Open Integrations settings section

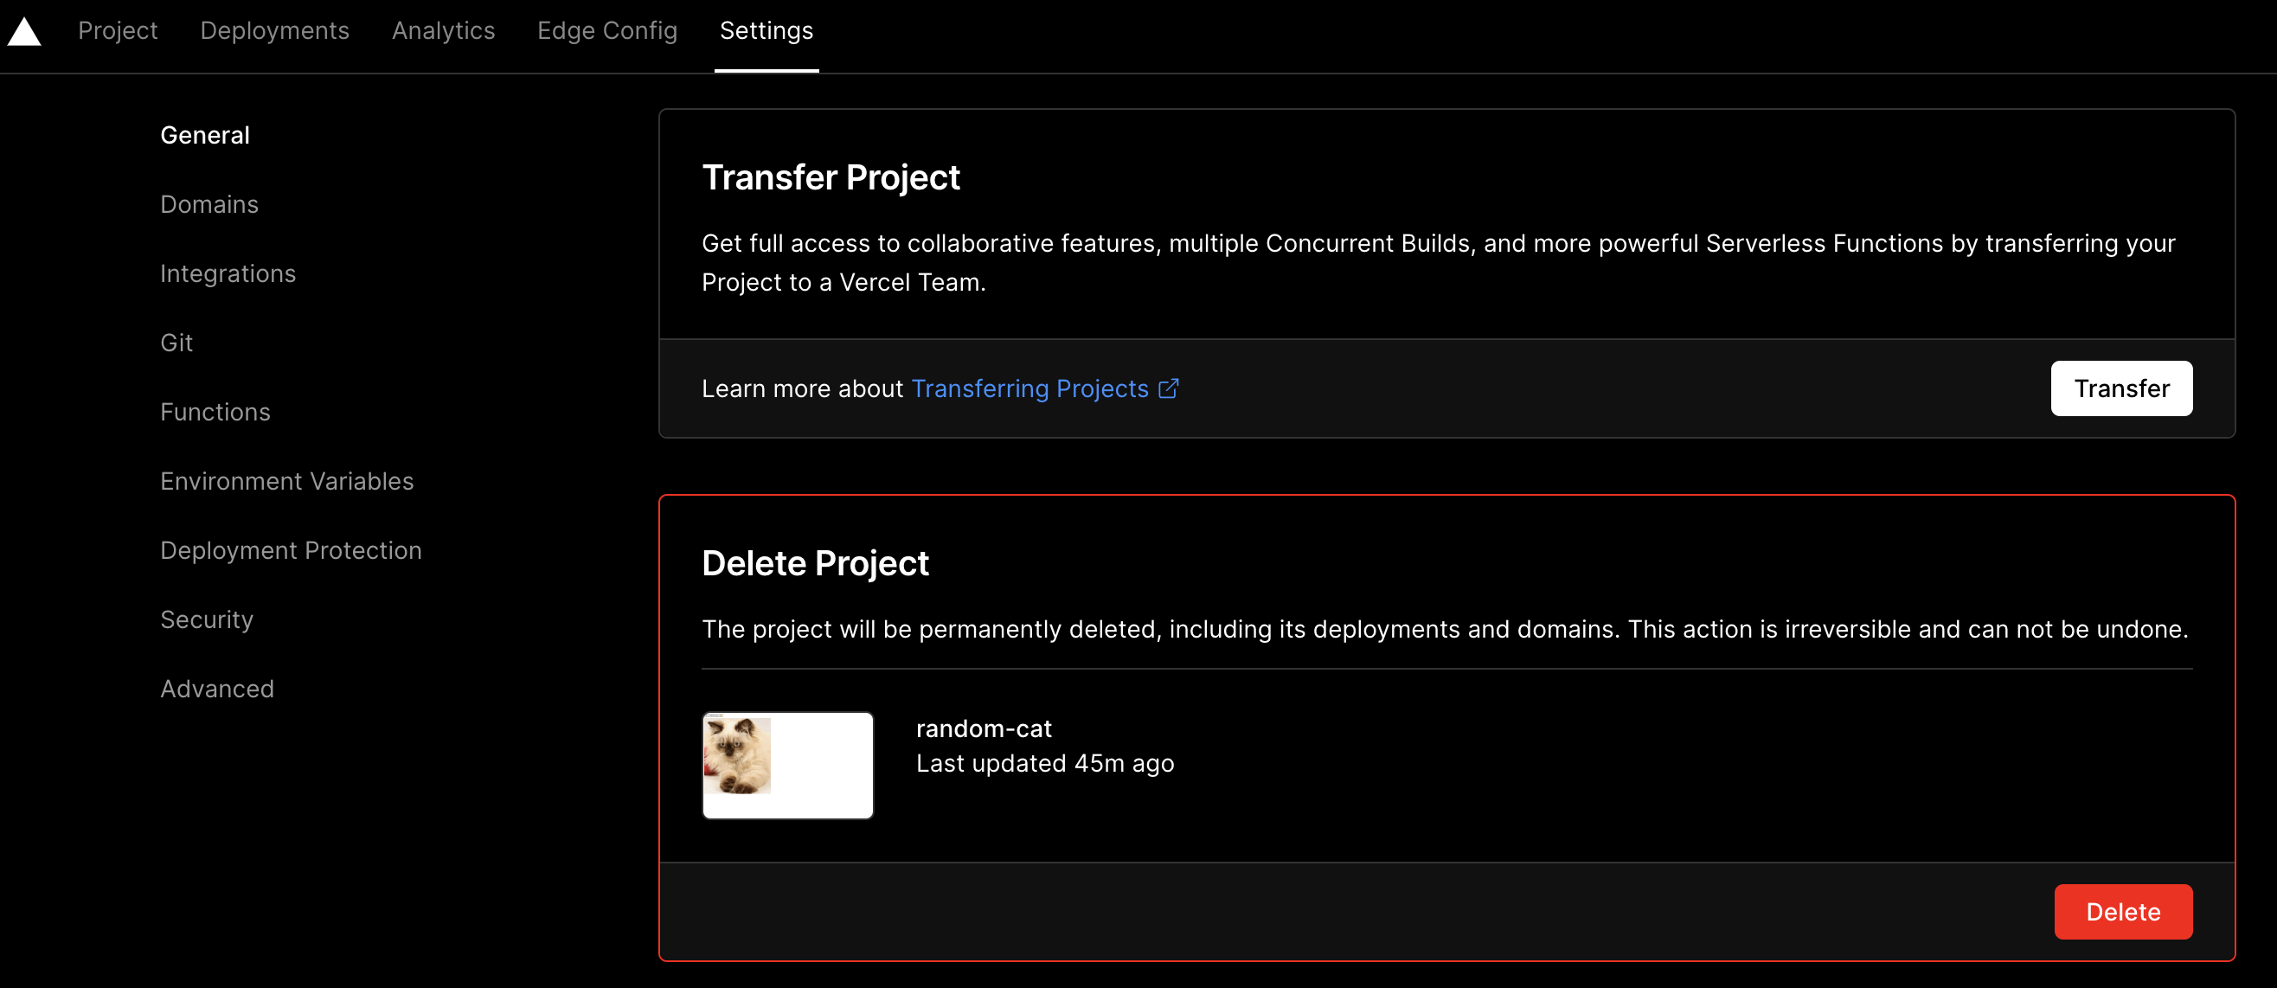228,274
